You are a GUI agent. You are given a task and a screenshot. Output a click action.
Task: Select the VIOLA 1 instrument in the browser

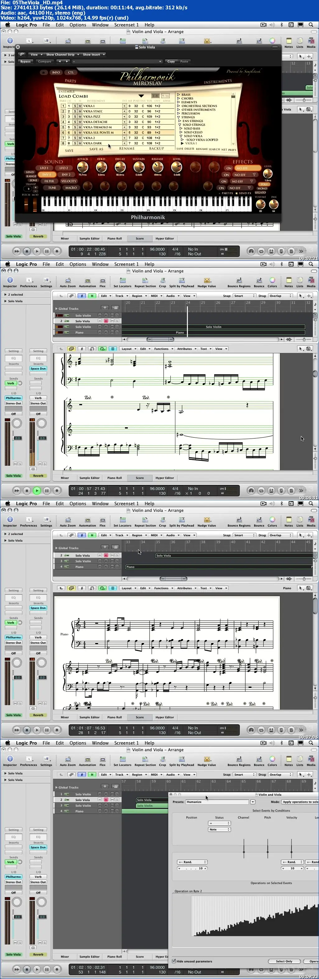click(x=191, y=143)
